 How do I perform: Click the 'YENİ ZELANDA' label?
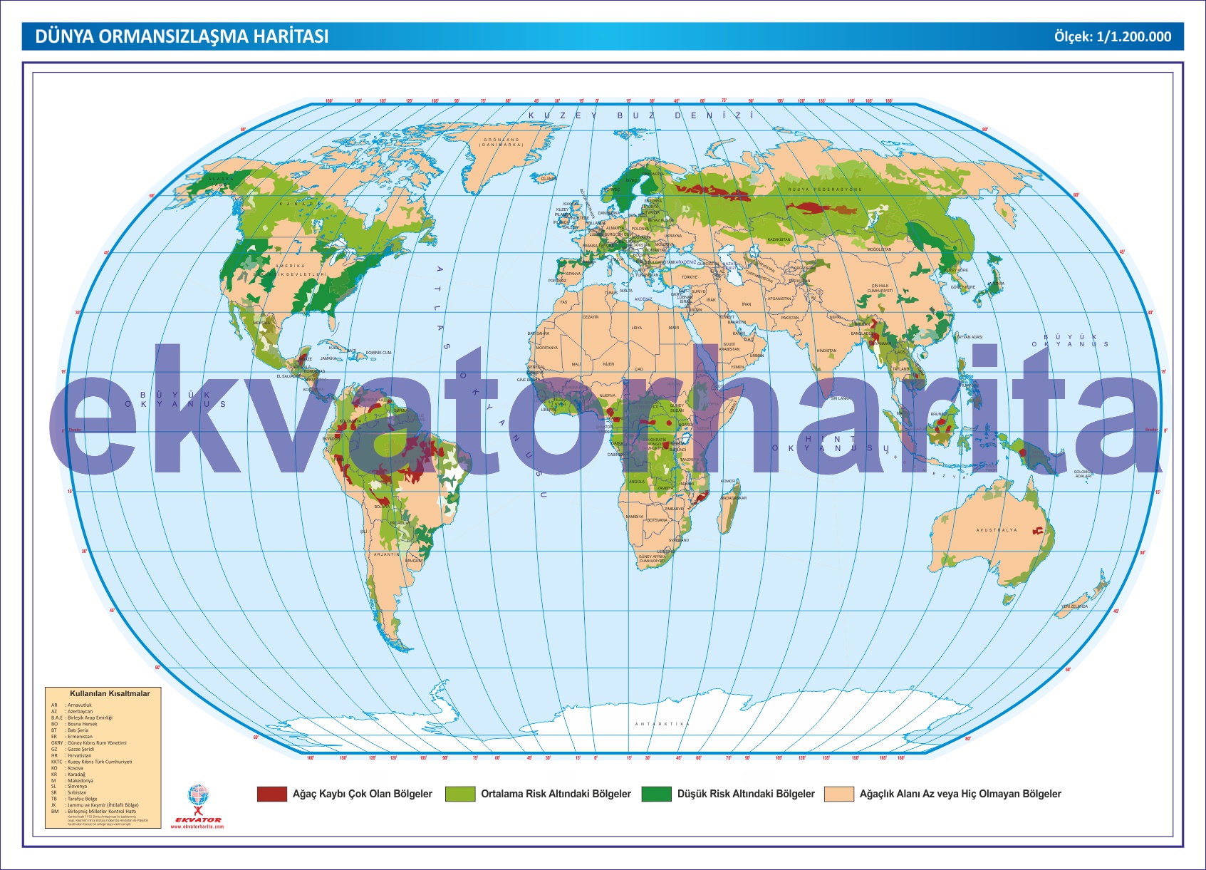pyautogui.click(x=1074, y=606)
